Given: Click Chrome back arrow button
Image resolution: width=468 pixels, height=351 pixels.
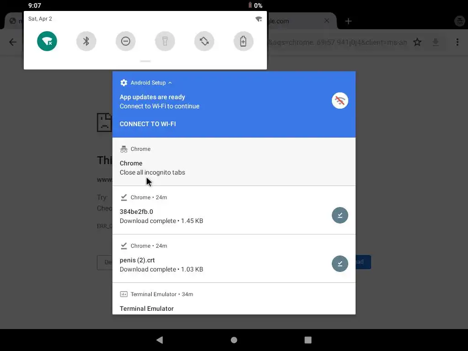Looking at the screenshot, I should (x=13, y=42).
